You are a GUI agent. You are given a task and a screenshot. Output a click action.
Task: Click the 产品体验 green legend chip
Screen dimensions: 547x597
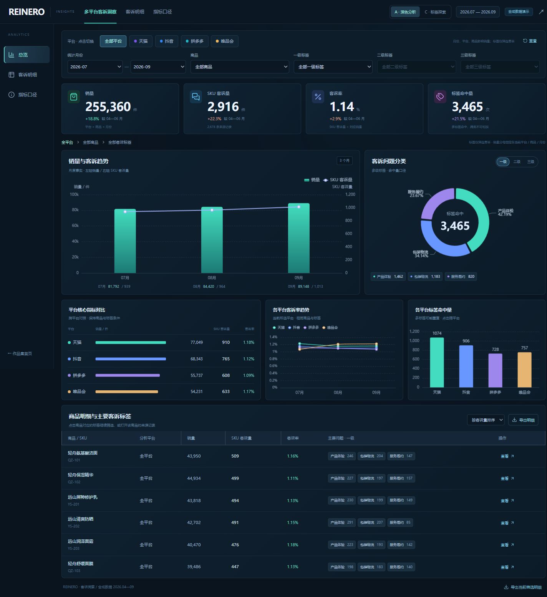coord(388,277)
